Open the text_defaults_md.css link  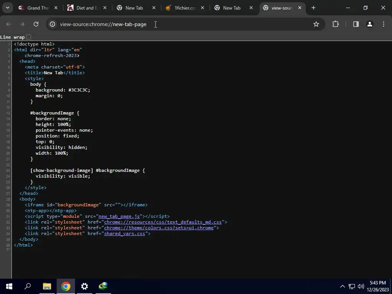[x=163, y=222]
